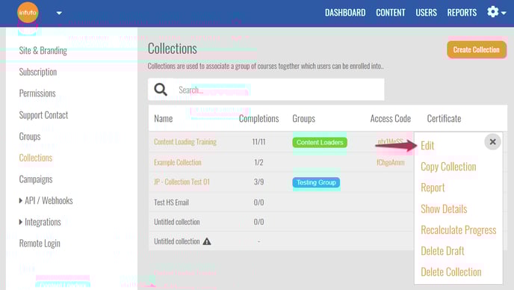Click the Name column header
Screen dimensions: 514x290
click(x=164, y=118)
